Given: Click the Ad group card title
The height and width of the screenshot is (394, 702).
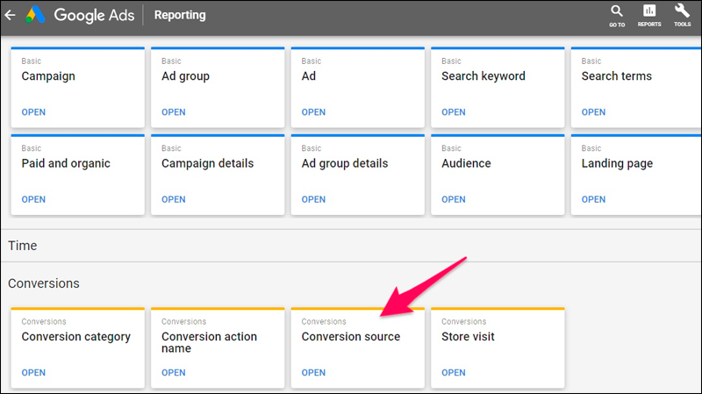Looking at the screenshot, I should click(185, 76).
